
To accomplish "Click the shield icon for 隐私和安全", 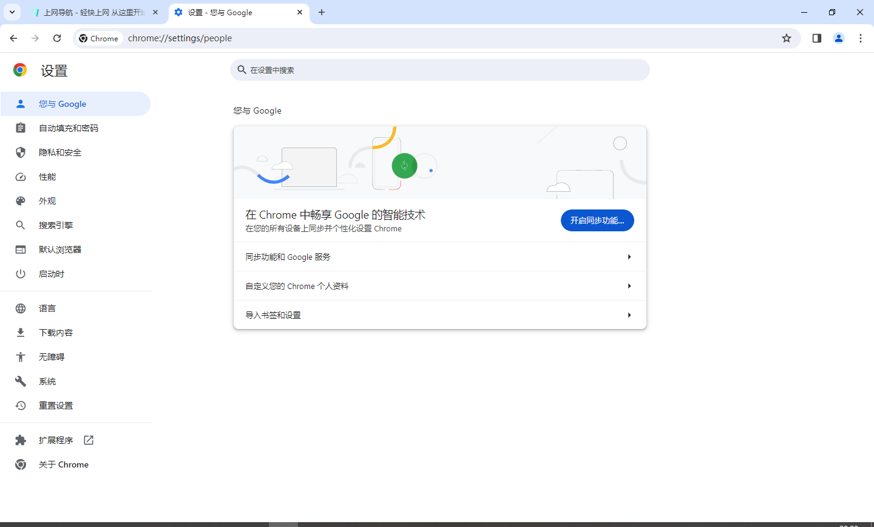I will pyautogui.click(x=21, y=152).
